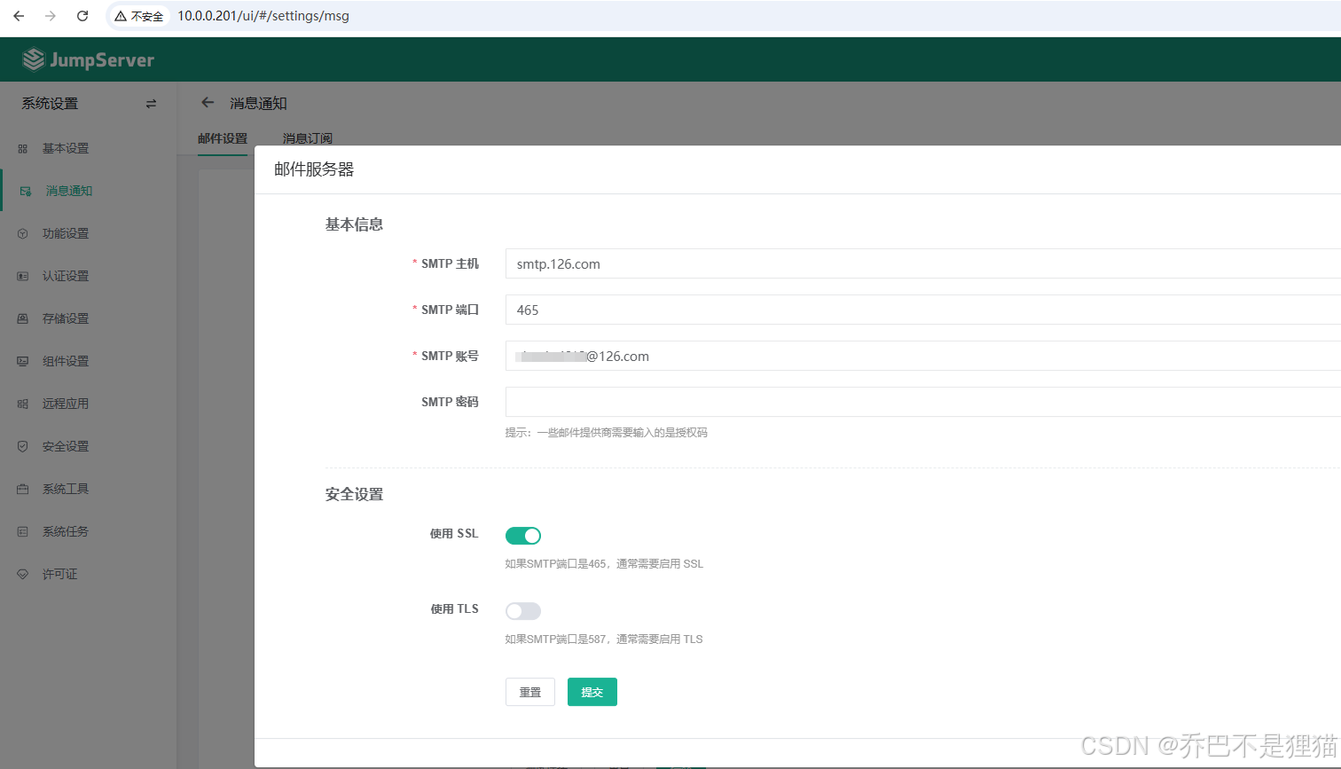This screenshot has width=1341, height=769.
Task: Click the browser back arrow
Action: click(19, 16)
